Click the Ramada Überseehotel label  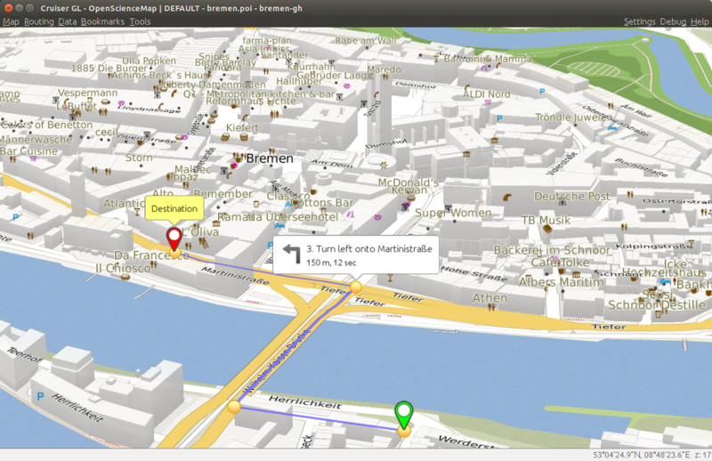click(x=278, y=217)
